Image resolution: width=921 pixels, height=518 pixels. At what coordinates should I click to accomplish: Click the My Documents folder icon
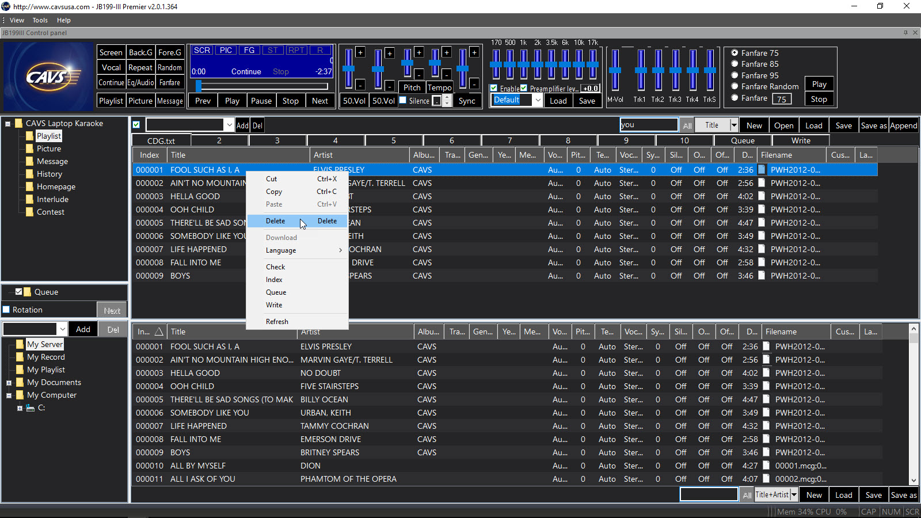point(20,382)
